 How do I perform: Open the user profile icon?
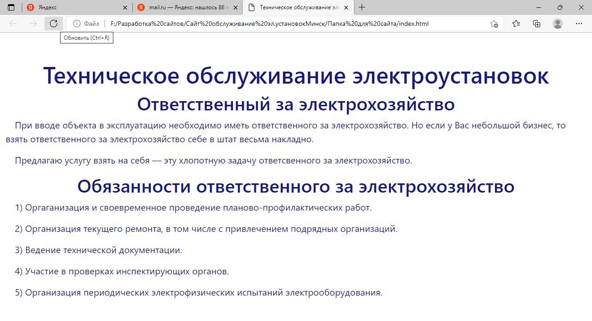click(558, 24)
